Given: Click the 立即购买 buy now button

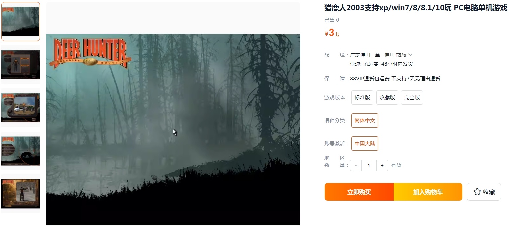Looking at the screenshot, I should 359,192.
